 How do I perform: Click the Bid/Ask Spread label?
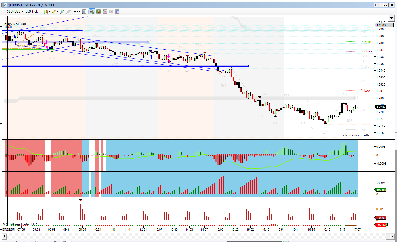[x=16, y=24]
